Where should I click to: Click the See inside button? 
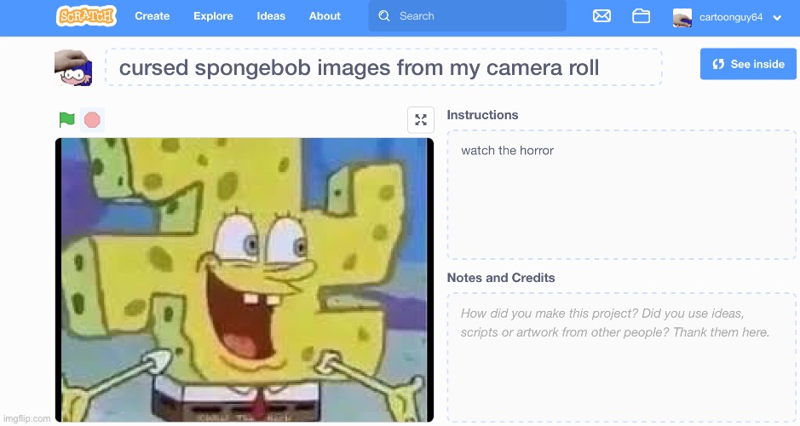[x=748, y=64]
